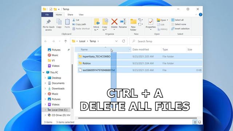Expand the Documents tree node
This screenshot has height=131, width=233.
pos(45,83)
